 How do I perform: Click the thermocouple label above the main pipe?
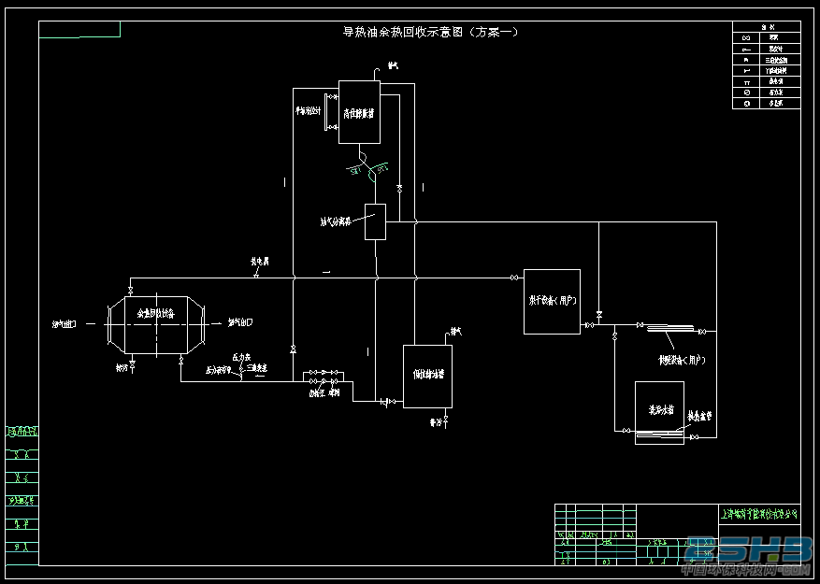(x=258, y=261)
